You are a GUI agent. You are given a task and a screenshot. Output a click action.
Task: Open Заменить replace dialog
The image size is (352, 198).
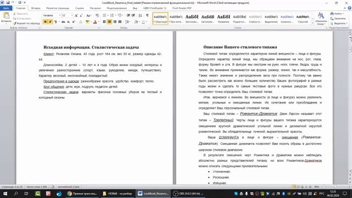coord(338,18)
